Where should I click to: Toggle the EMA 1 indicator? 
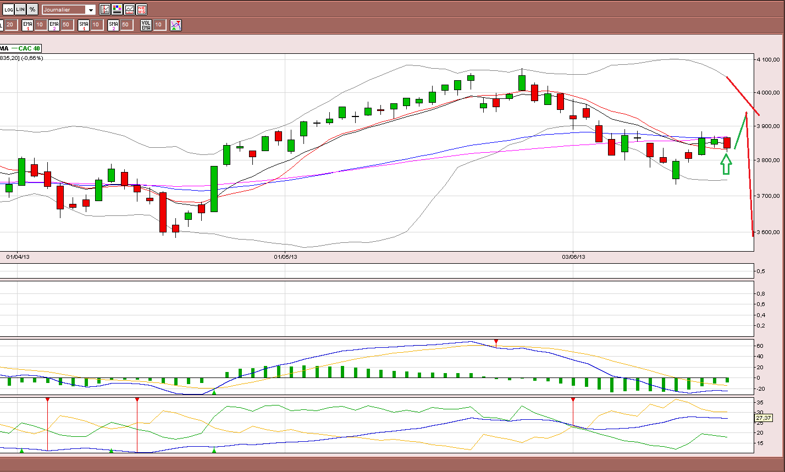pyautogui.click(x=27, y=25)
